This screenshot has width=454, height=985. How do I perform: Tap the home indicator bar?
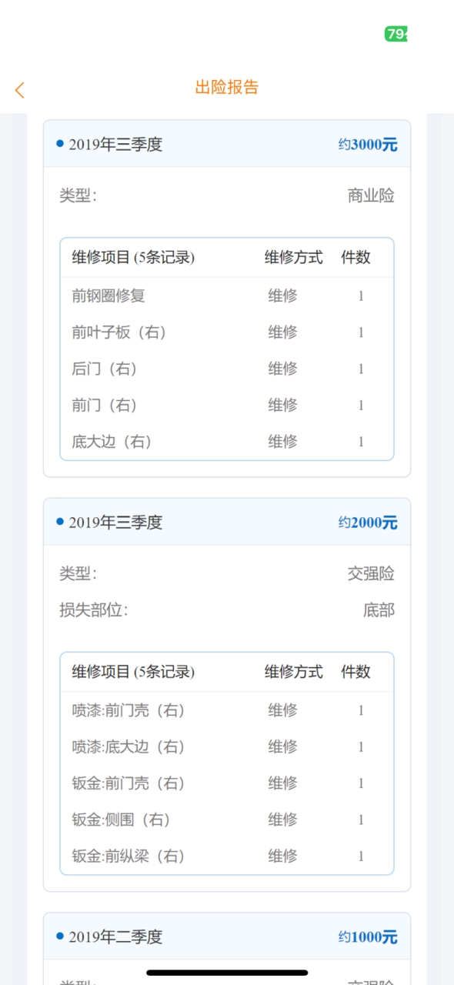227,973
